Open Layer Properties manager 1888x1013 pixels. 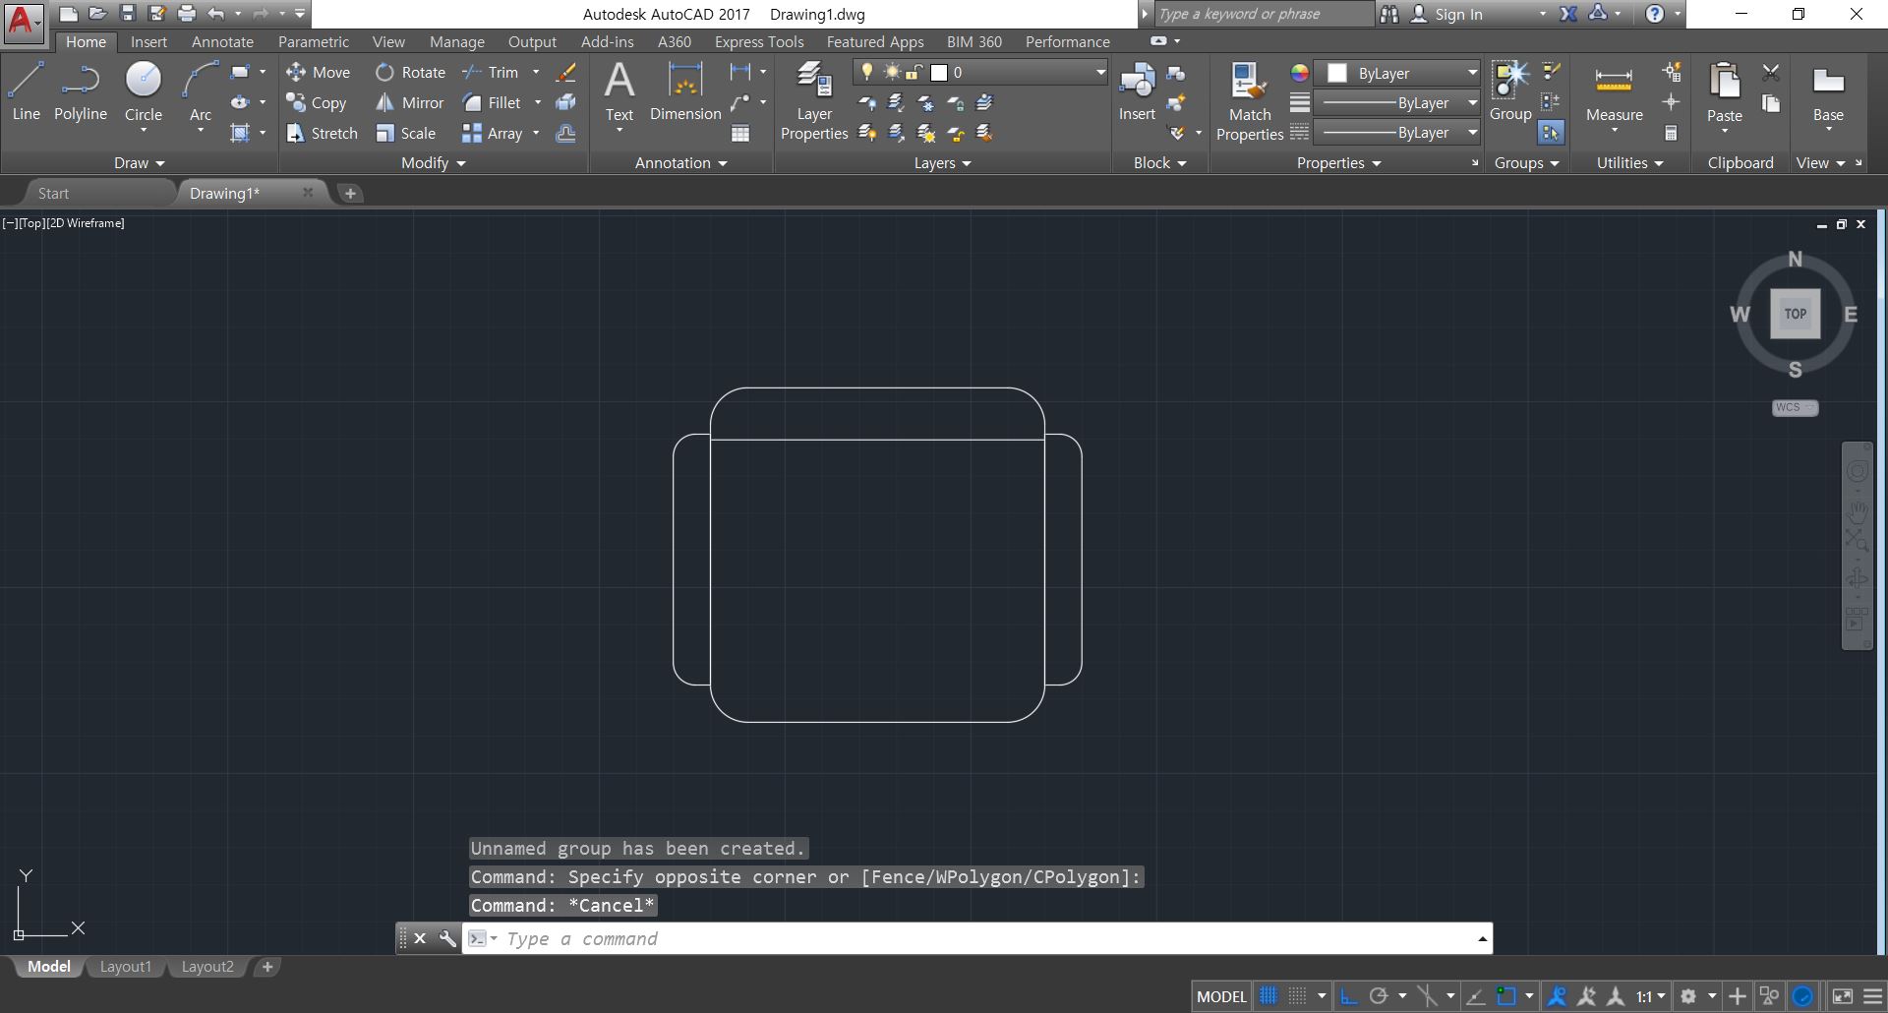[x=814, y=101]
